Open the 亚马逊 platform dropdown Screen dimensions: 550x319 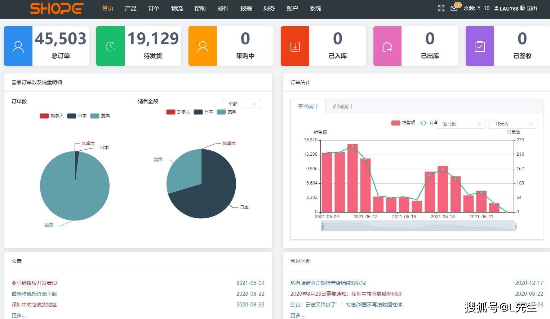pyautogui.click(x=461, y=123)
